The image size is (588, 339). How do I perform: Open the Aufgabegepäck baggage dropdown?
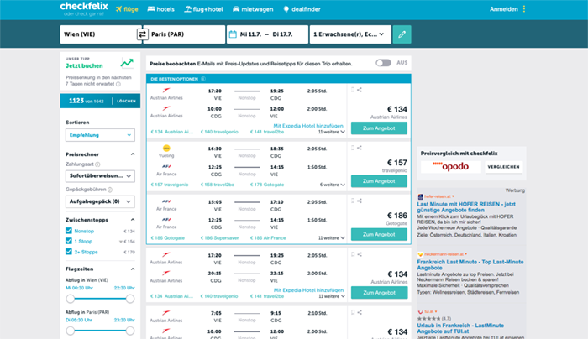pyautogui.click(x=100, y=201)
